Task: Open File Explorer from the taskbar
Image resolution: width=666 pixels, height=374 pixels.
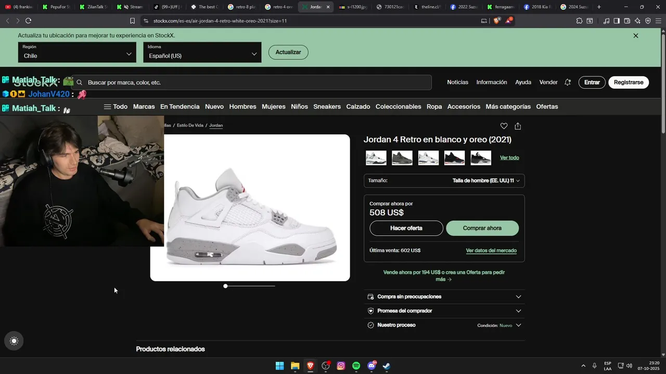Action: (x=295, y=366)
